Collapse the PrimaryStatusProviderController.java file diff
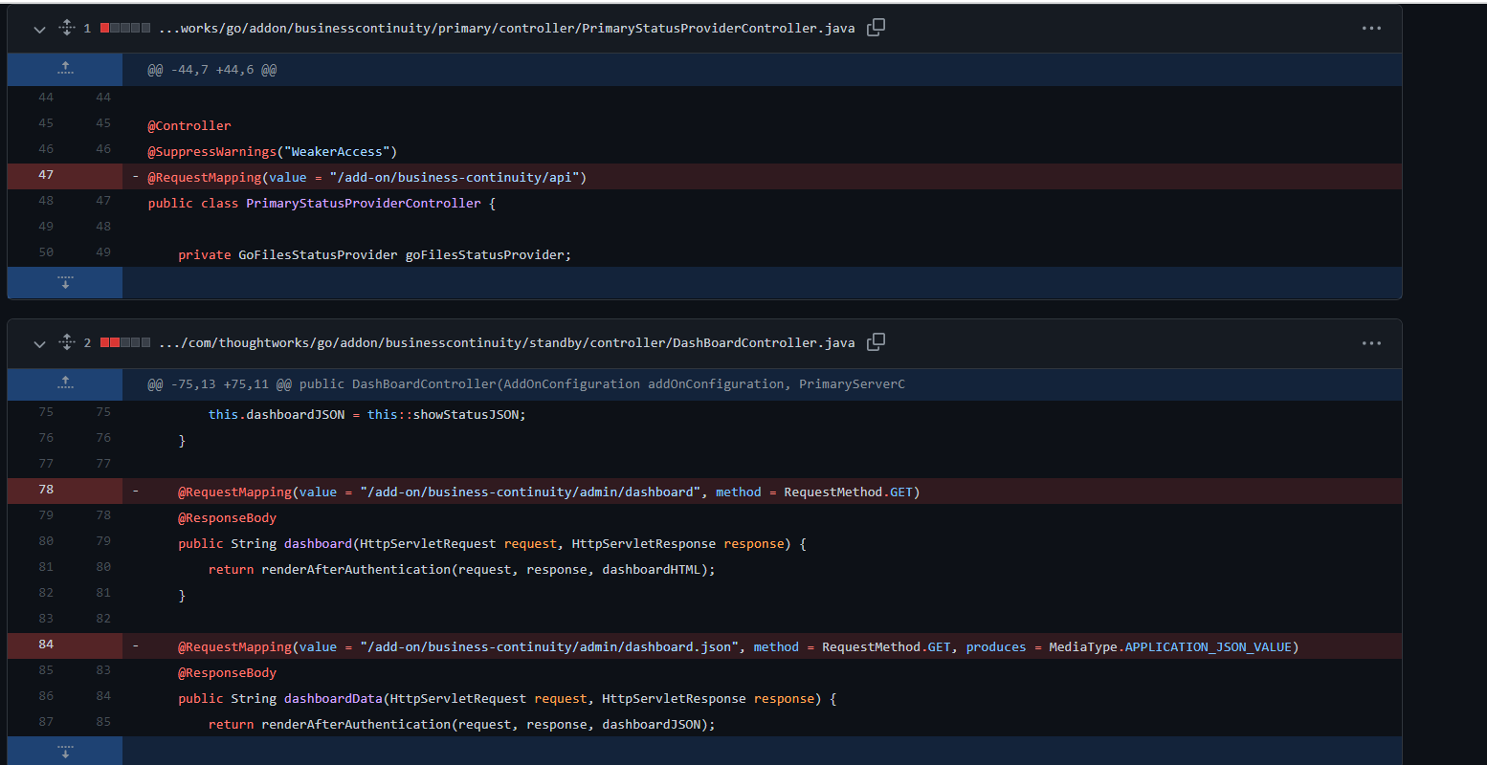Screen dimensions: 1487x765 (x=39, y=29)
